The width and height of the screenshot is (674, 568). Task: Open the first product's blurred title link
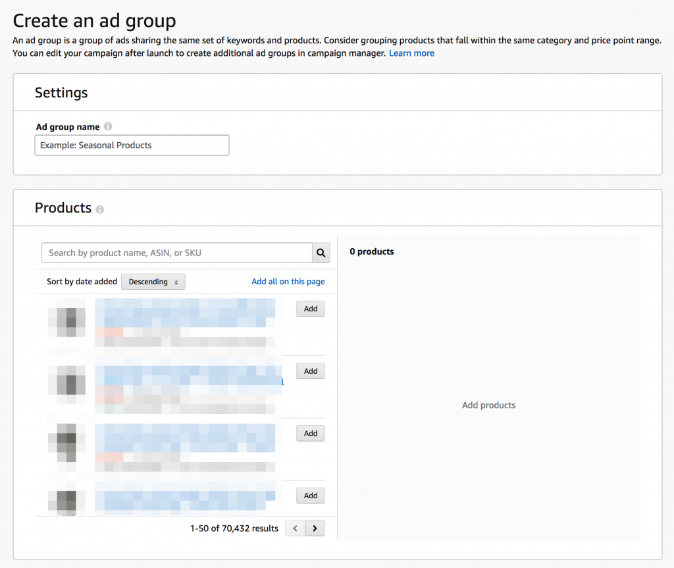coord(185,313)
